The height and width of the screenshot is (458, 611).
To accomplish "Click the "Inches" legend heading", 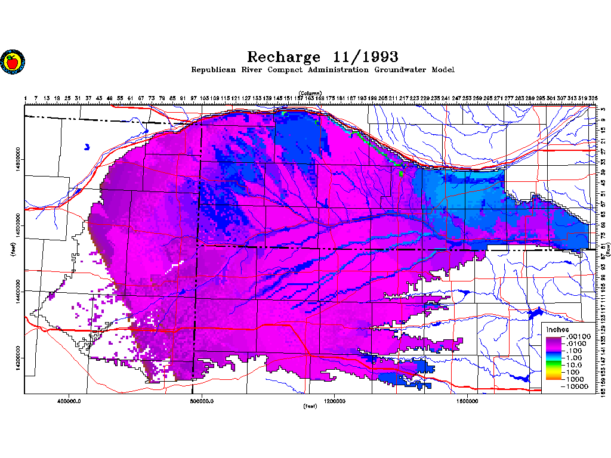I will (557, 330).
